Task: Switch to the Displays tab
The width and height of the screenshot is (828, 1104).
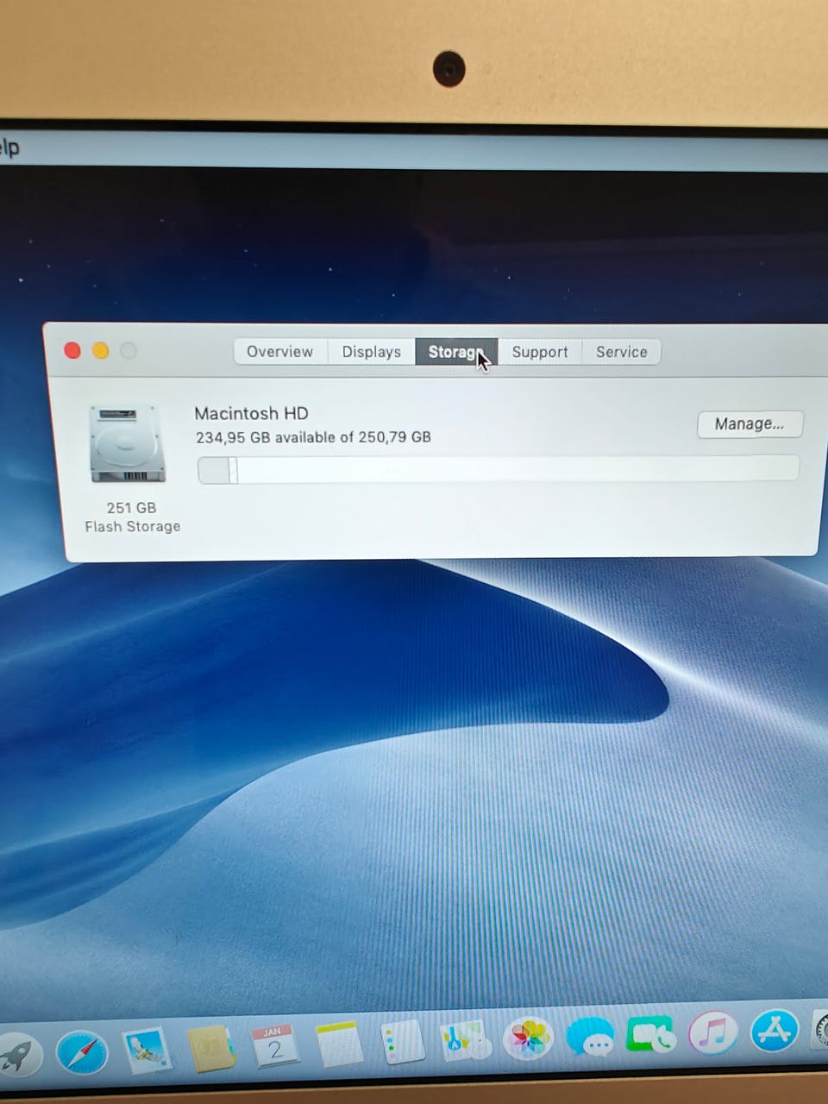Action: click(371, 352)
